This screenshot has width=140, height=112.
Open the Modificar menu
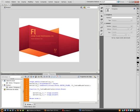click(30, 2)
